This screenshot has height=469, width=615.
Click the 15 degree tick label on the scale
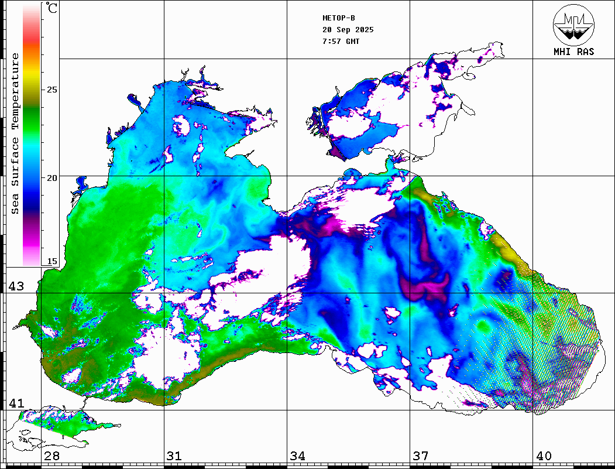pos(52,261)
